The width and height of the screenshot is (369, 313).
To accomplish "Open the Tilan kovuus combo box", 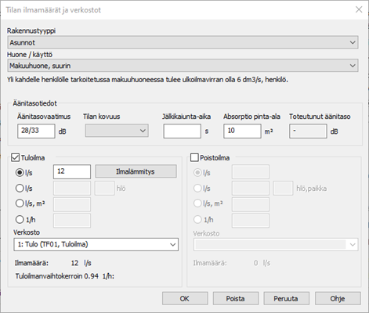I will pos(117,131).
